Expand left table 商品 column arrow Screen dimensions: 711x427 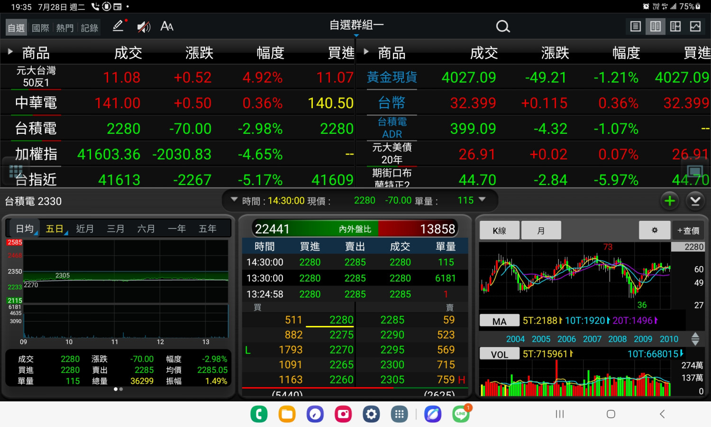10,51
